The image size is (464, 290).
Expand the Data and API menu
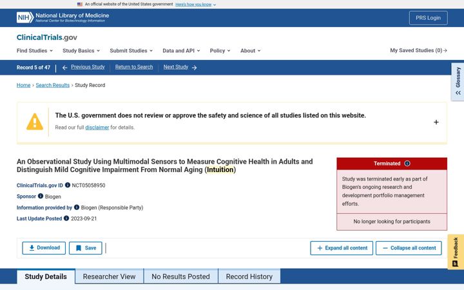(x=181, y=51)
